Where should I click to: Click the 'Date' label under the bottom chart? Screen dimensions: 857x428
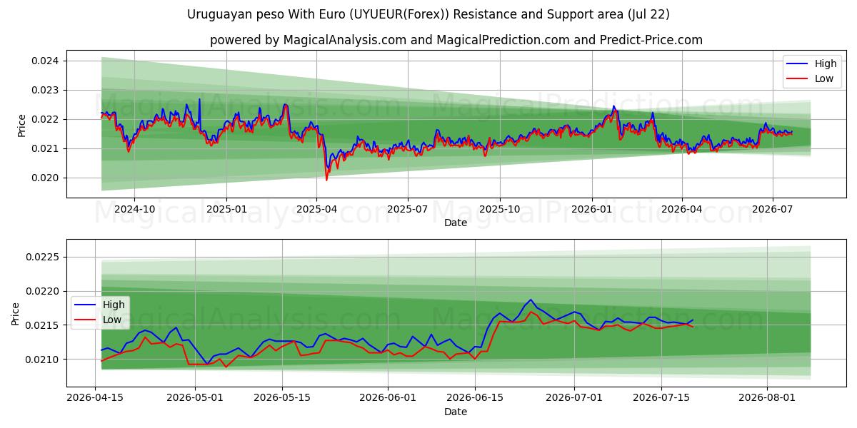coord(456,412)
